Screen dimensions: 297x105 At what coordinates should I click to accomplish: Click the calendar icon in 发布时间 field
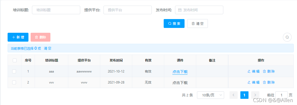(180, 10)
